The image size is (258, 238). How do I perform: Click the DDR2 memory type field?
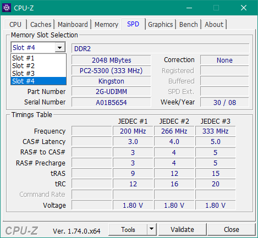coord(161,49)
